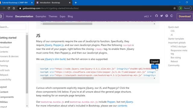Open a new browser tab
This screenshot has height=108, width=193.
click(76, 3)
